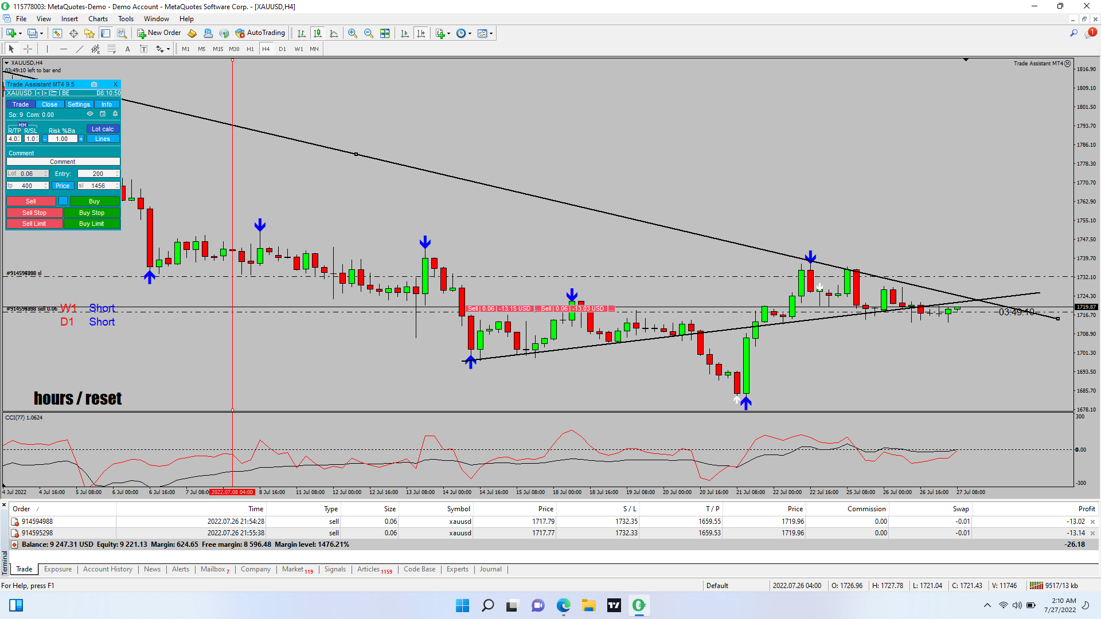Click the Sell Limit button
Screen dimensions: 1101x619
click(34, 224)
